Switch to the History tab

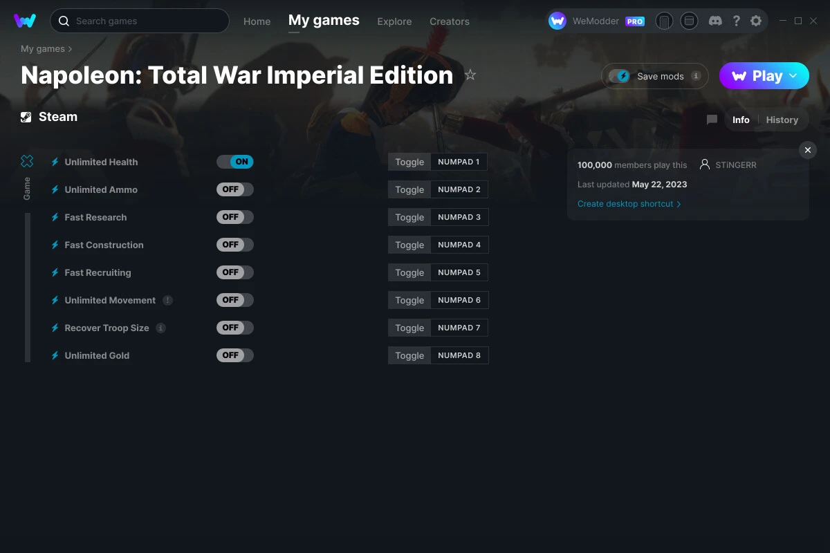[782, 120]
